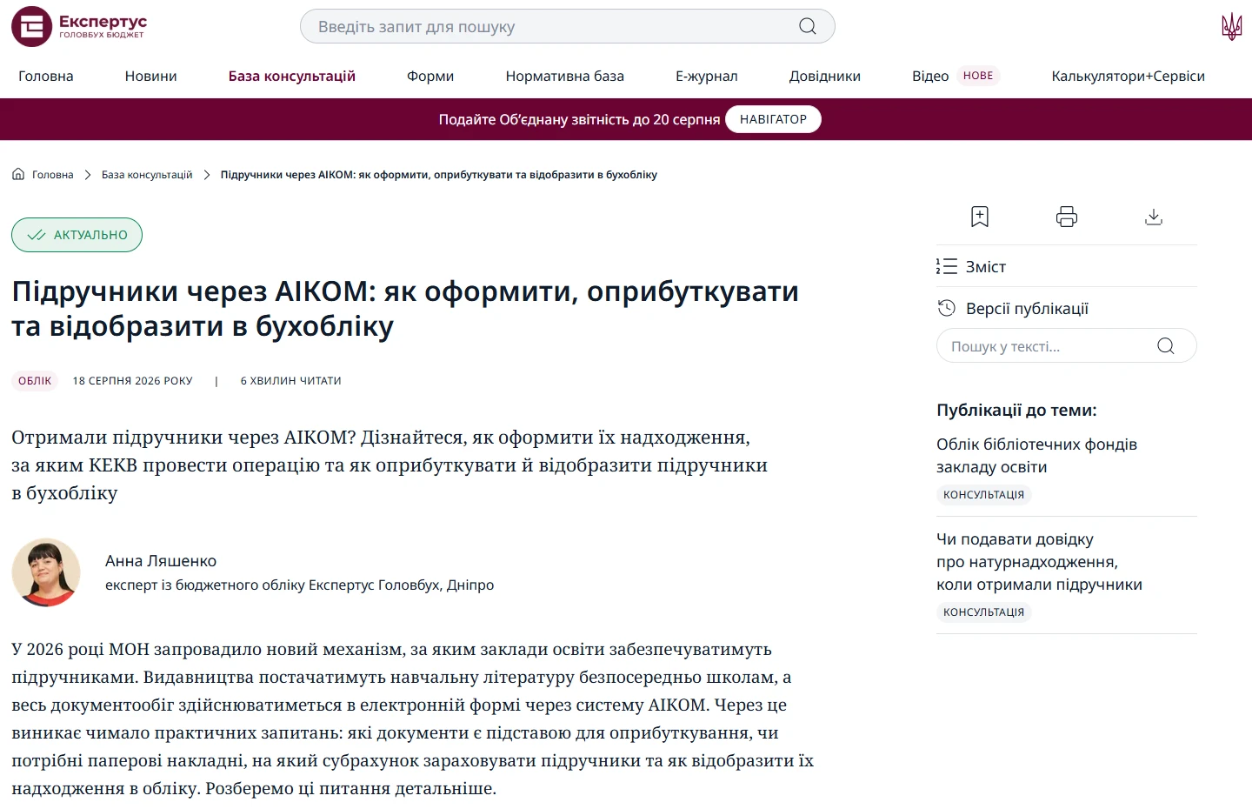Click КОНСУЛЬТАЦІЯ tag under Облік бібліотечних фондів
This screenshot has width=1252, height=809.
[x=984, y=495]
